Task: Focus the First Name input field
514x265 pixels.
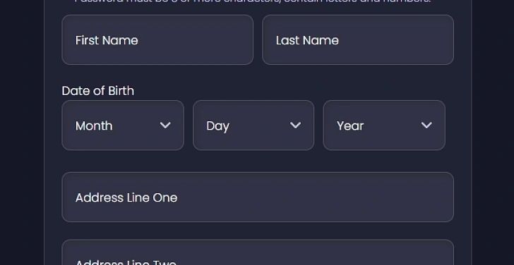Action: pos(157,39)
